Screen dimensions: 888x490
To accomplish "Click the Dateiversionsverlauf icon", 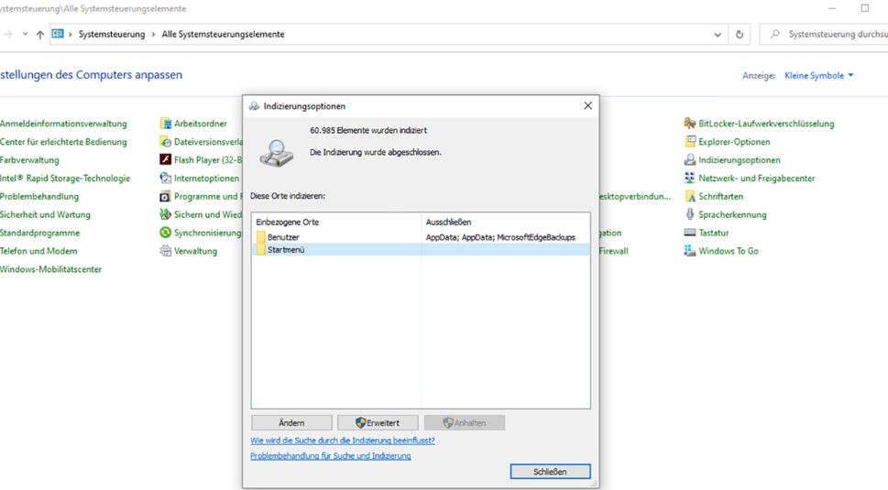I will pos(165,141).
